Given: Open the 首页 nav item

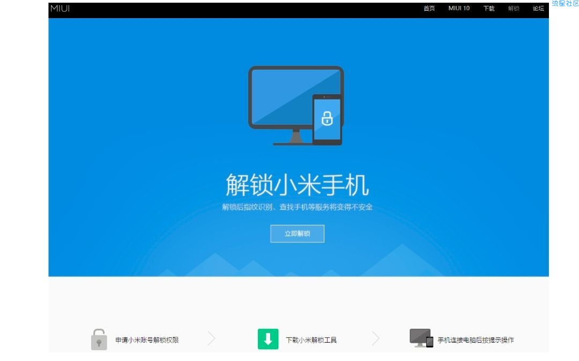Looking at the screenshot, I should click(x=429, y=9).
